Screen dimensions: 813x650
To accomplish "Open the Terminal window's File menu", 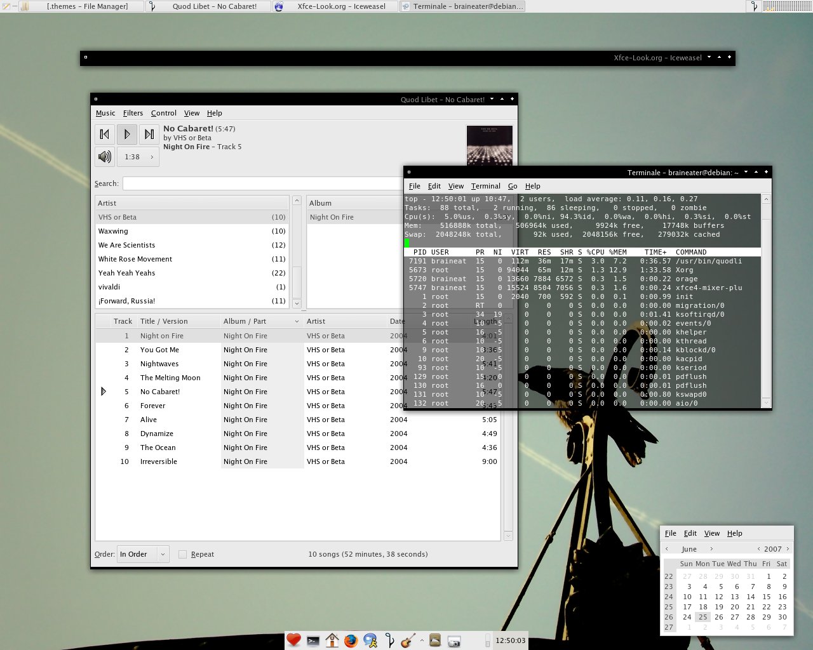I will click(415, 186).
